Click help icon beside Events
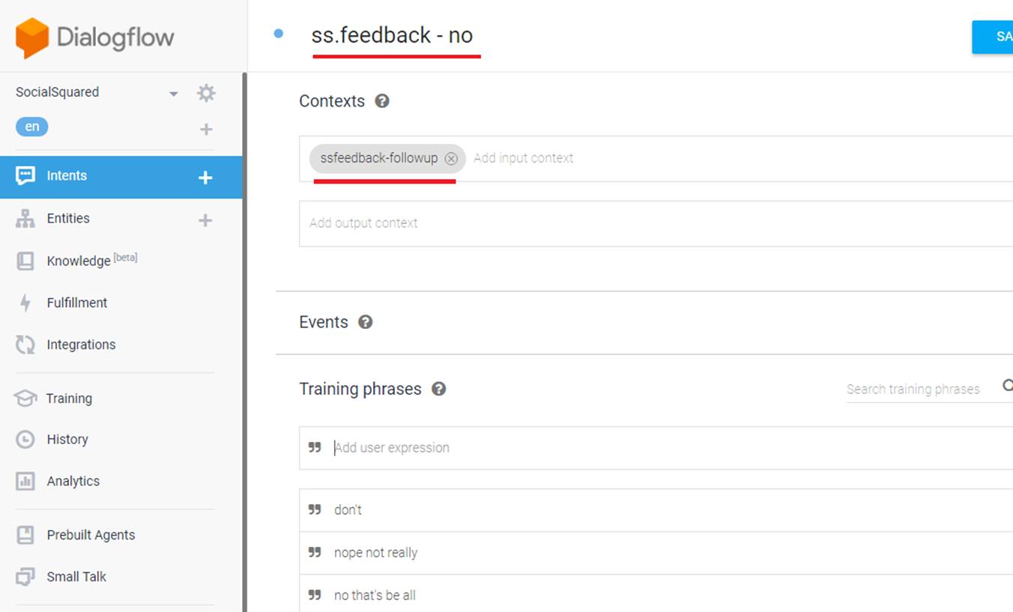Screen dimensions: 1013x612 point(366,322)
